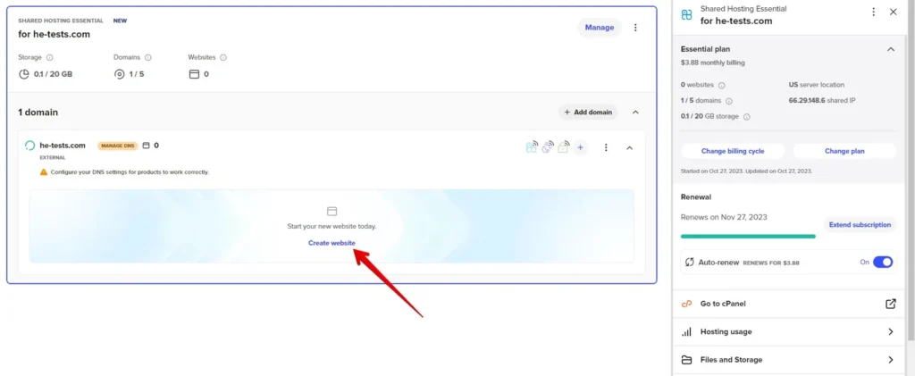This screenshot has height=376, width=915.
Task: Click the info icon next to '0.1 / 20 GB storage'
Action: 746,117
